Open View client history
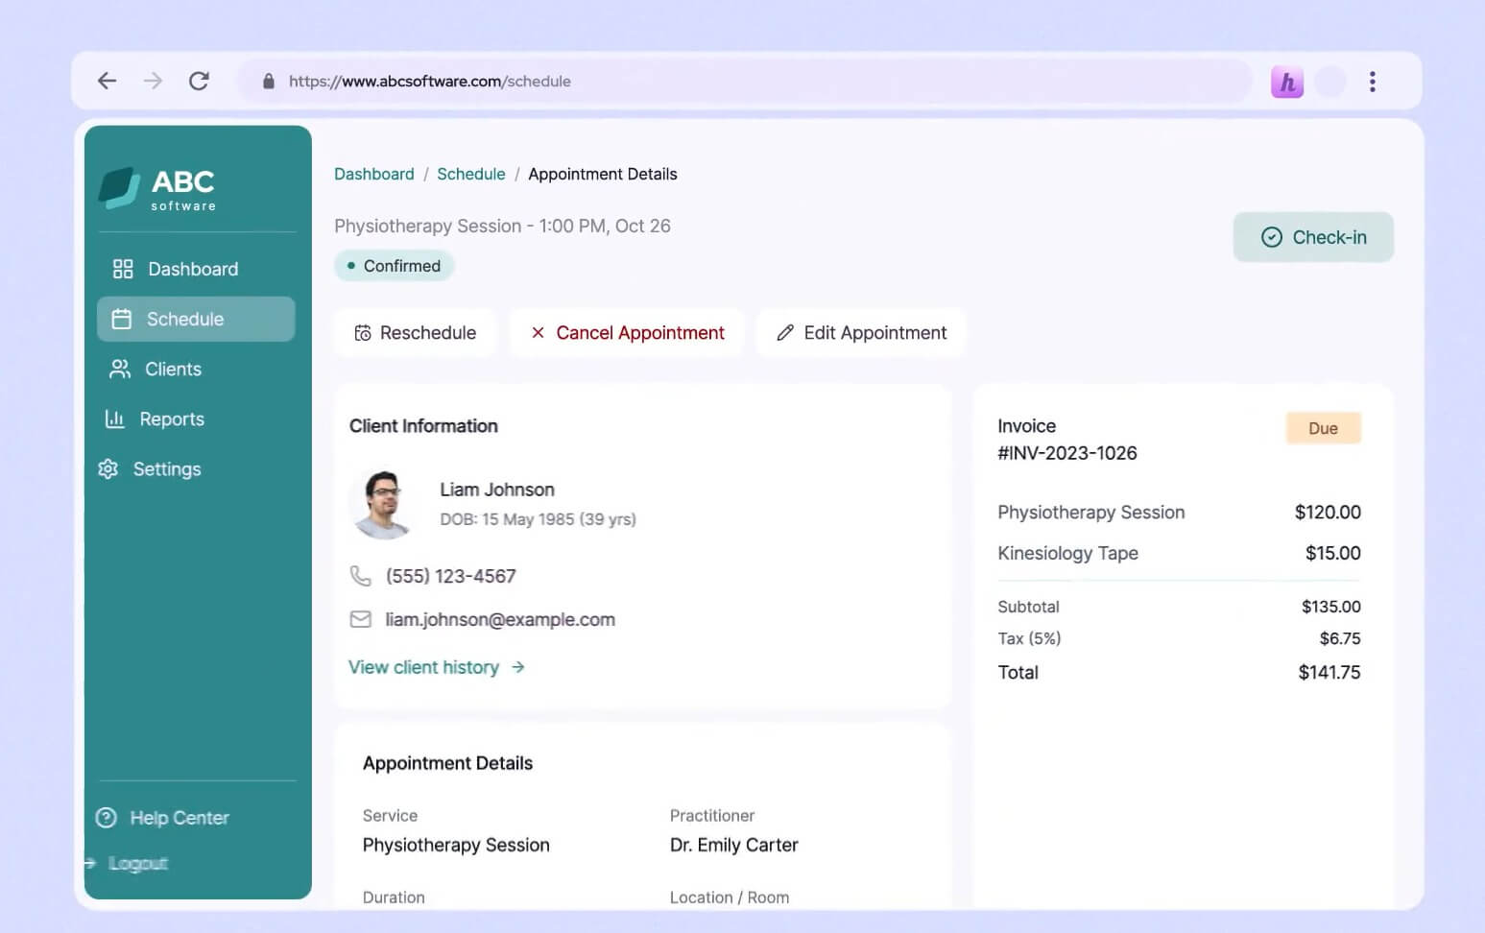 coord(424,666)
